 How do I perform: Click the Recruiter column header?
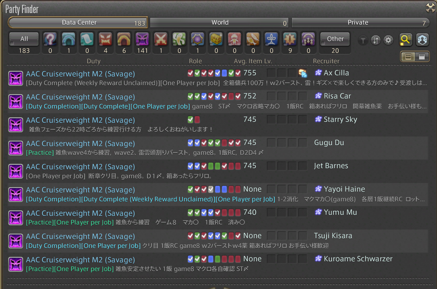[x=326, y=61]
